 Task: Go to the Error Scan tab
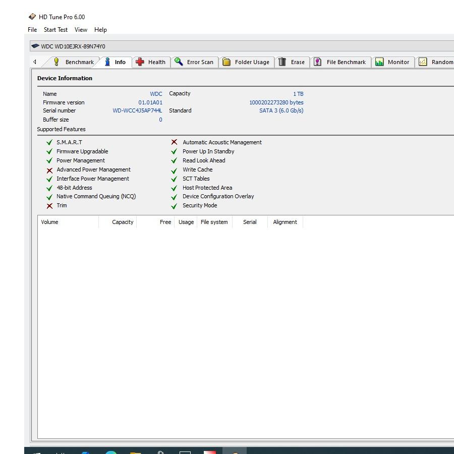coord(194,62)
